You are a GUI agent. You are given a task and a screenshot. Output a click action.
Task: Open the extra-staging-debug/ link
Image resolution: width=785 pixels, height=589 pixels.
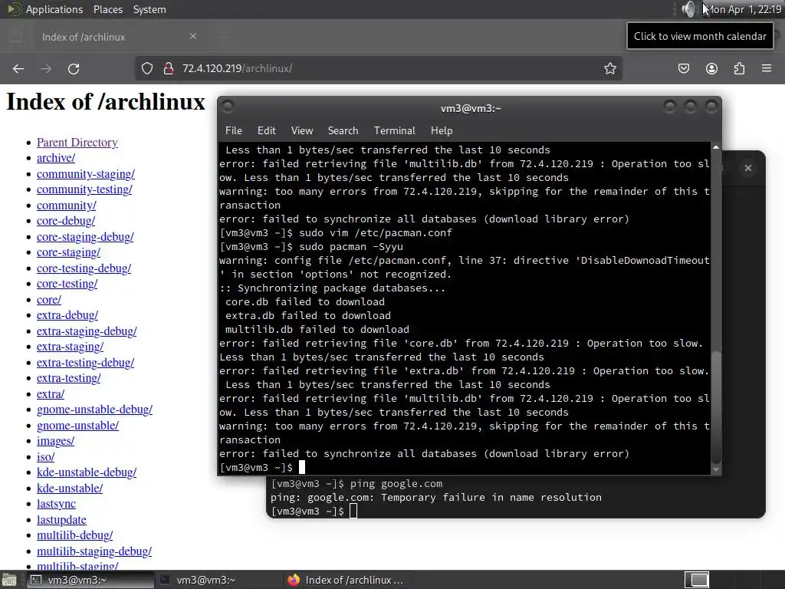click(87, 331)
